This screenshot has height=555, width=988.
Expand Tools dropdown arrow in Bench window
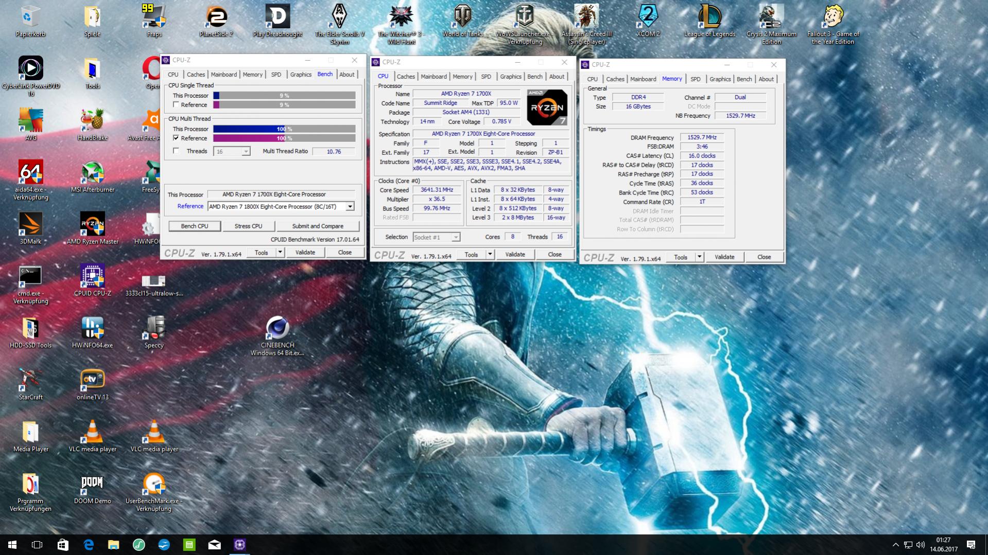(280, 252)
